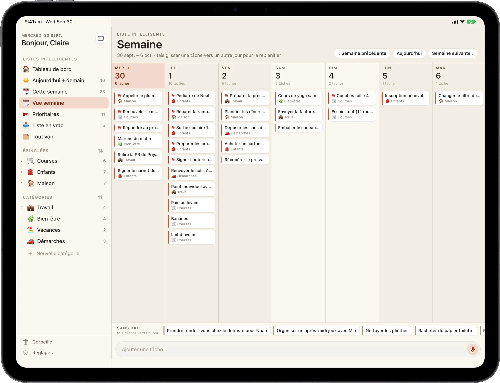The image size is (500, 383).
Task: Jump to Aujourd'hui
Action: (x=409, y=53)
